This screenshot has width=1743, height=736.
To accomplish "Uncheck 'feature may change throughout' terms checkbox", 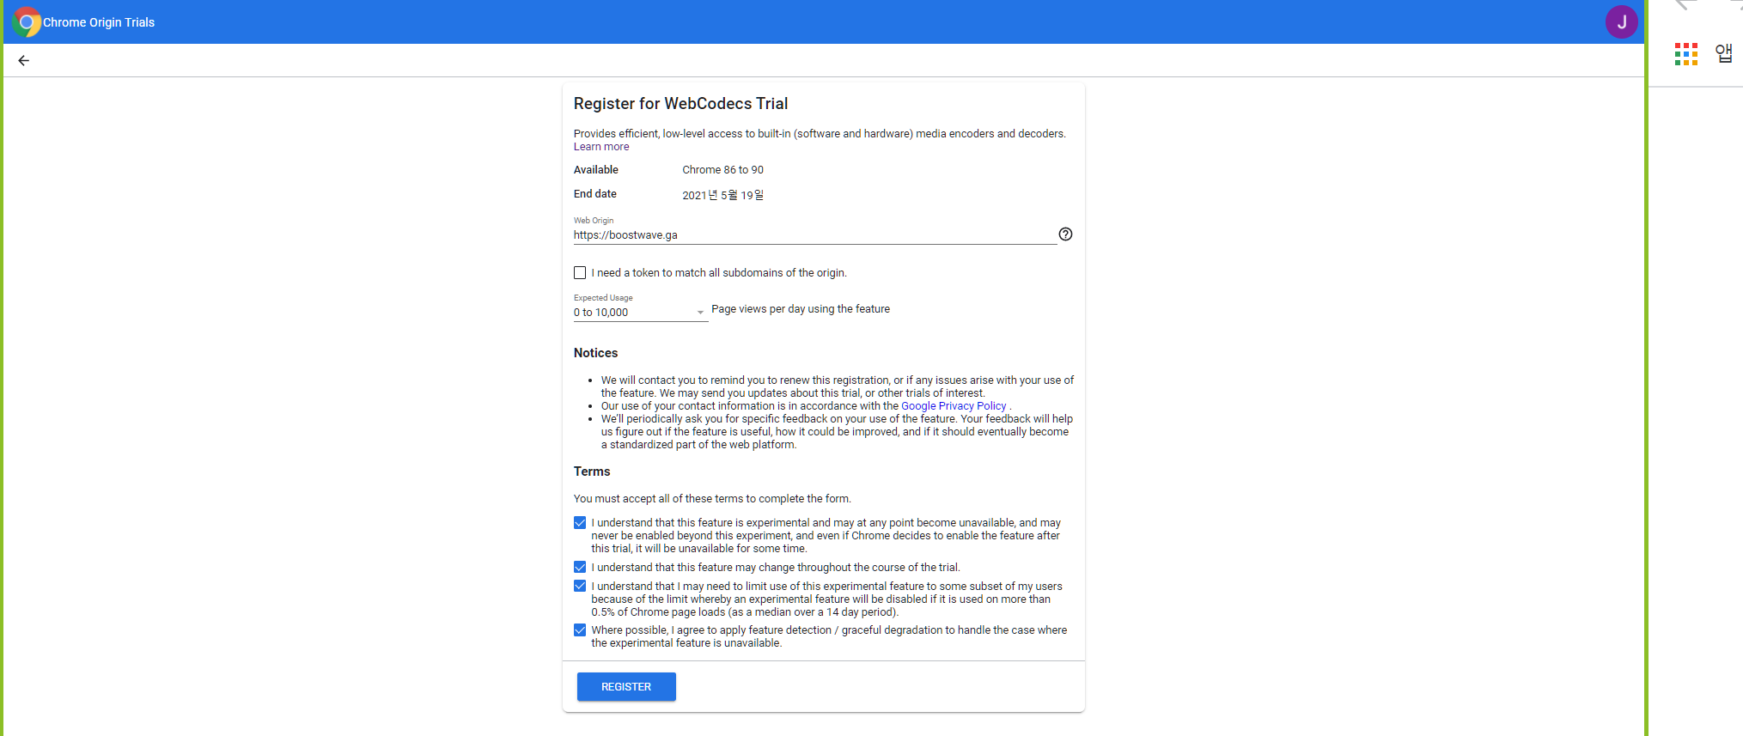I will click(580, 568).
